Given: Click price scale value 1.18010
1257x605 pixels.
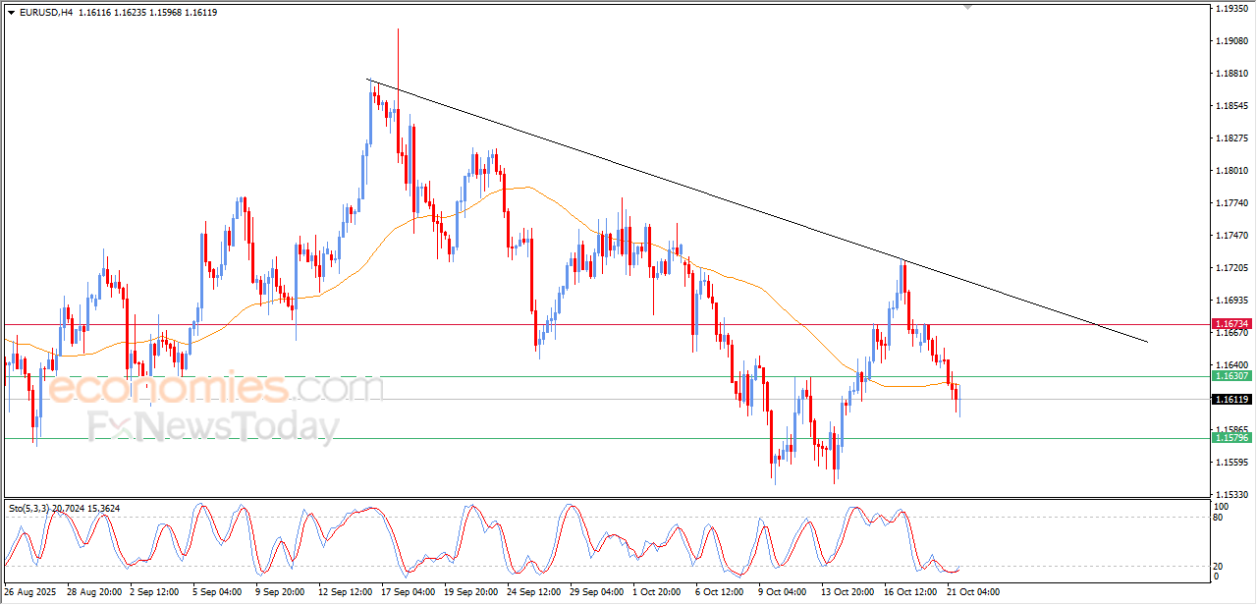Looking at the screenshot, I should 1233,171.
